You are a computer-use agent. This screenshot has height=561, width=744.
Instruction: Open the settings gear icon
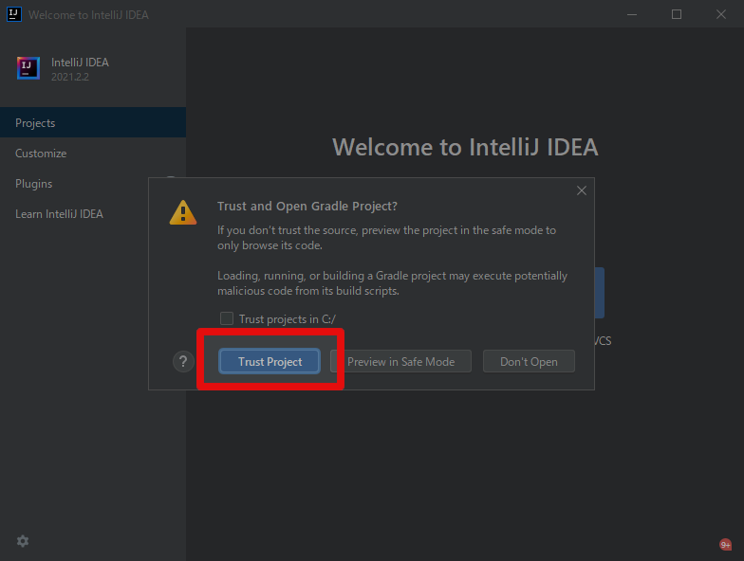23,540
